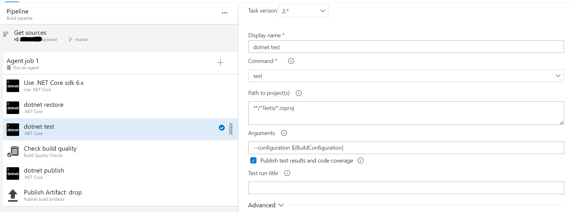The height and width of the screenshot is (212, 570).
Task: Open the Pipeline more options ellipsis menu
Action: (224, 13)
